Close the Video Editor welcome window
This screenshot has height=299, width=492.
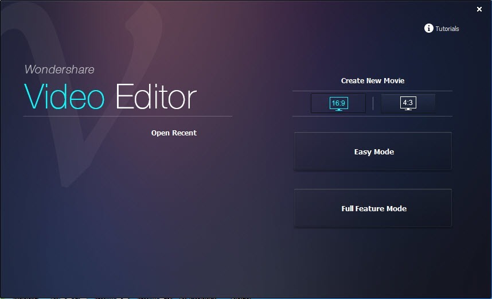point(479,9)
